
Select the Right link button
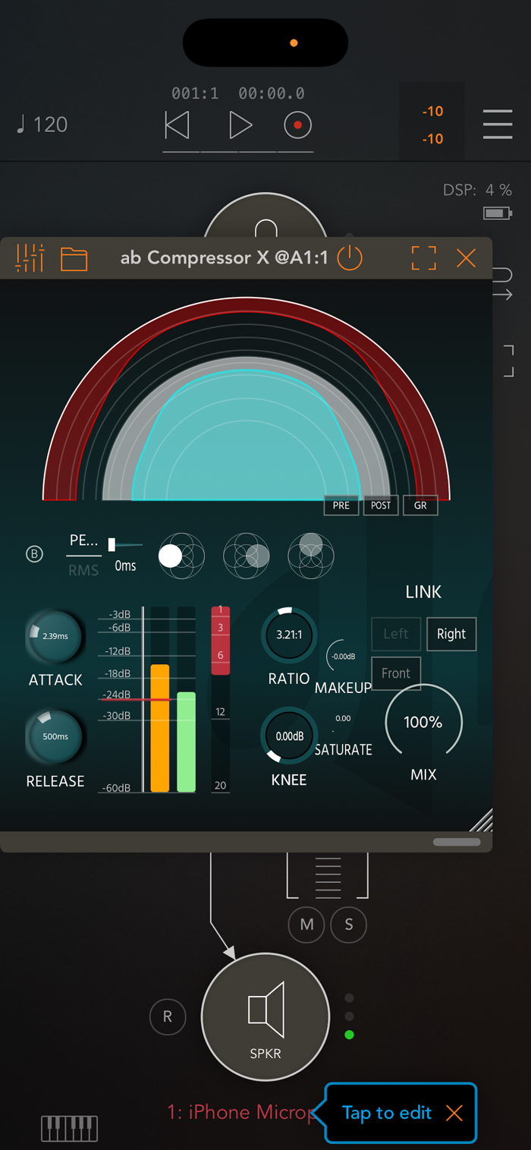point(451,635)
